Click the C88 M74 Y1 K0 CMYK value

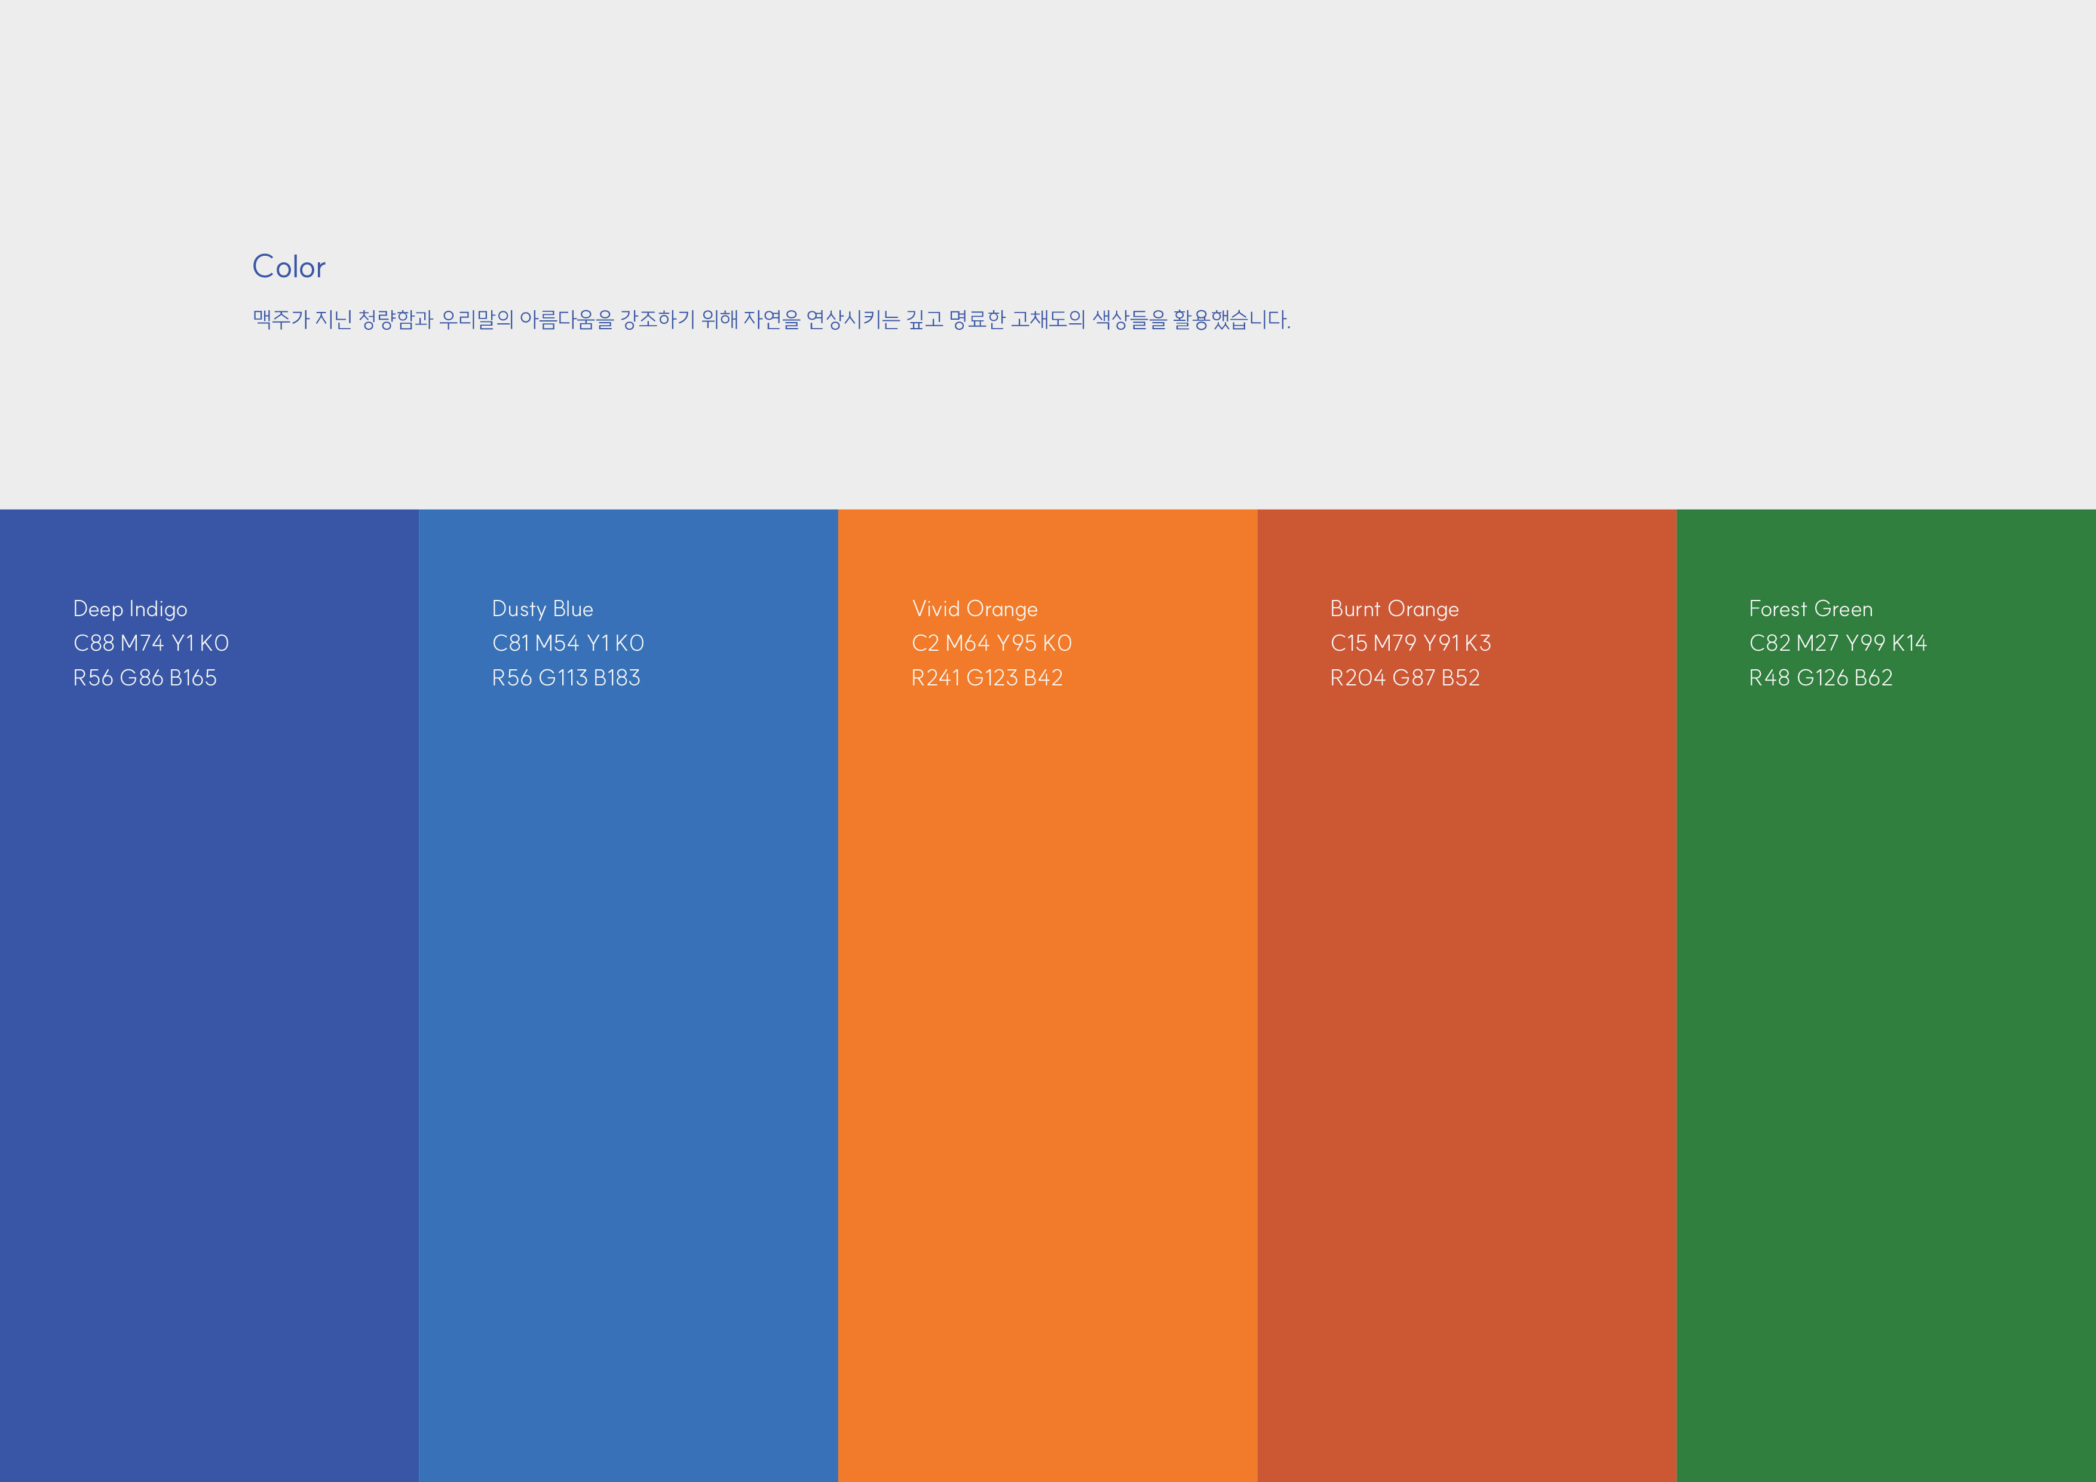pyautogui.click(x=151, y=644)
